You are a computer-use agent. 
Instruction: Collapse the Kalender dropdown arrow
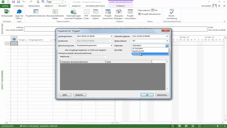click(x=167, y=46)
